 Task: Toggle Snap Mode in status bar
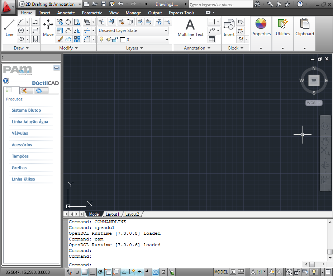coord(77,272)
